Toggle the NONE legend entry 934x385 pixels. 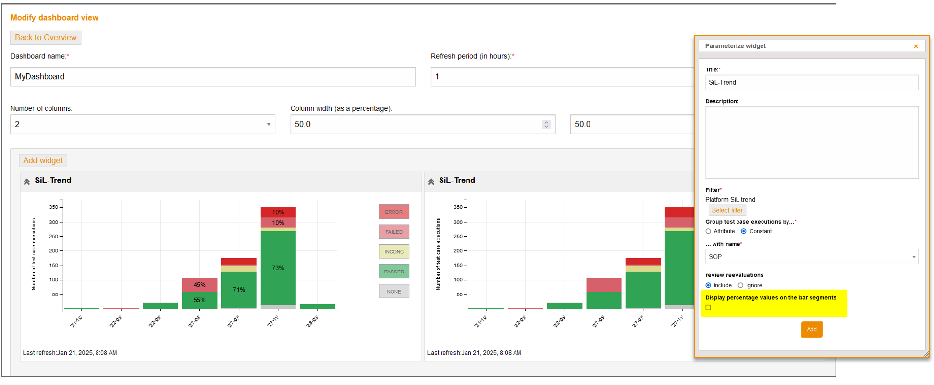pos(393,292)
